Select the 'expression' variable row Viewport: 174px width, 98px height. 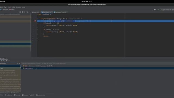coord(97,68)
